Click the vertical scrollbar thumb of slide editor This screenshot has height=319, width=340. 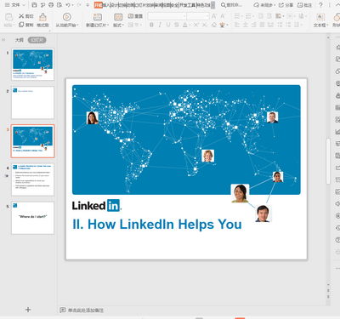(x=328, y=161)
